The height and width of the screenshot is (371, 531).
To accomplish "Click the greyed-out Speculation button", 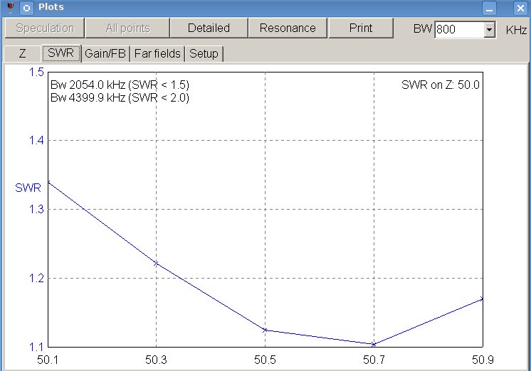I will pyautogui.click(x=44, y=28).
